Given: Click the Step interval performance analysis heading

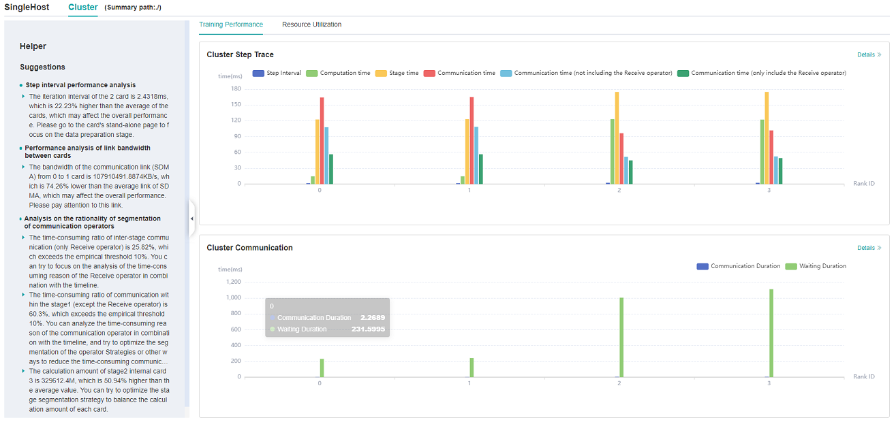Looking at the screenshot, I should (80, 85).
